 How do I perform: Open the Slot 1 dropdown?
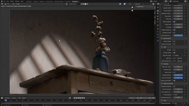pos(131,4)
